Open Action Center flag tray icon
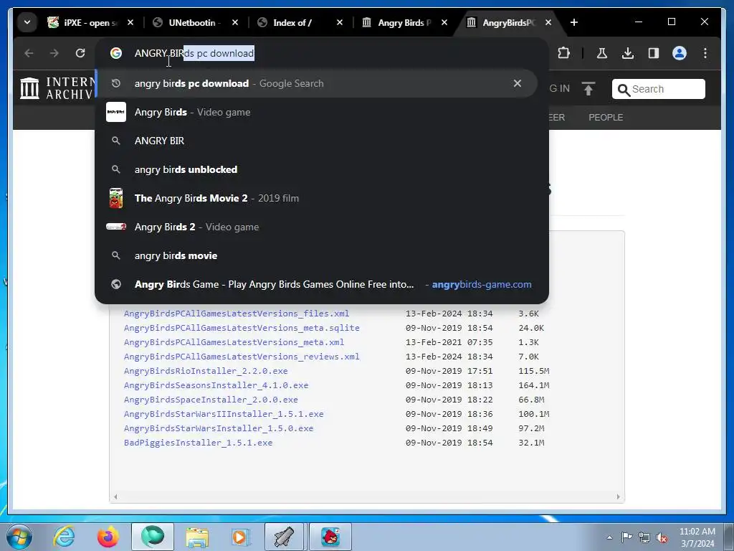Image resolution: width=734 pixels, height=551 pixels. pyautogui.click(x=626, y=537)
